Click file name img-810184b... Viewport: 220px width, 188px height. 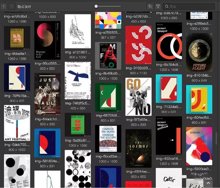pos(199,76)
